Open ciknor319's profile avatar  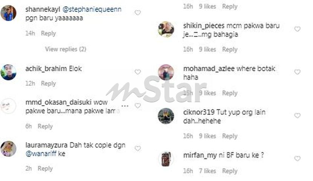[x=166, y=116]
